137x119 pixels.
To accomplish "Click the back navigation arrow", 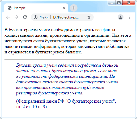I will tap(8, 17).
